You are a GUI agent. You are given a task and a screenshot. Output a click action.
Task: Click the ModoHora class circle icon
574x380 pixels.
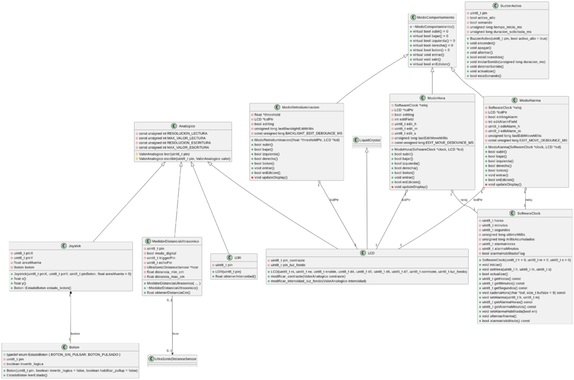point(414,98)
